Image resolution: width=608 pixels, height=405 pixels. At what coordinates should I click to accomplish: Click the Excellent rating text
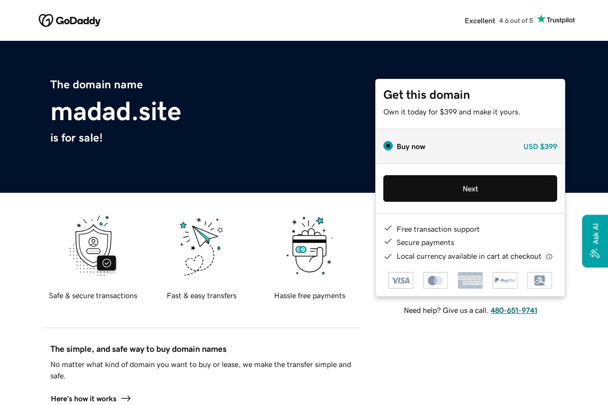tap(480, 21)
